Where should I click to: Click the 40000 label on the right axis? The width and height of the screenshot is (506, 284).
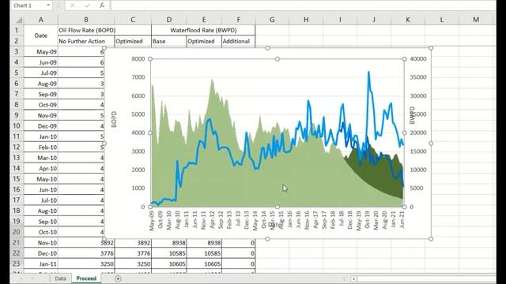click(418, 59)
